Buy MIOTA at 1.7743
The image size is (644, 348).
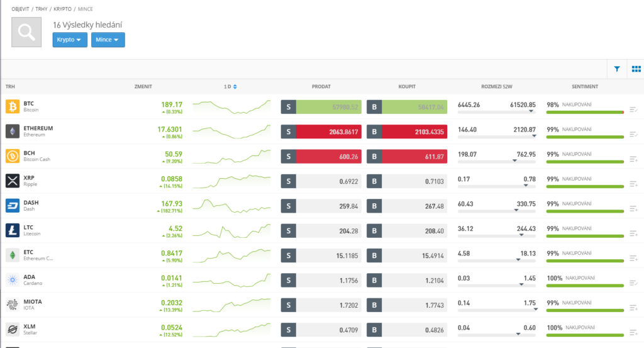pyautogui.click(x=407, y=305)
